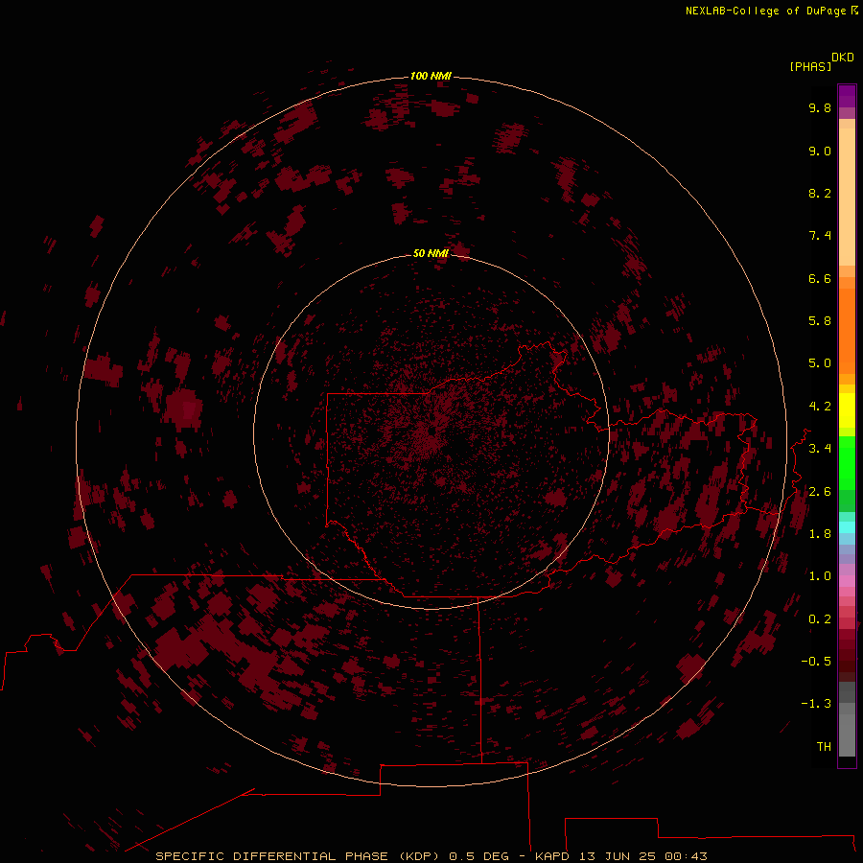
Task: Click the bright green band of the color bar
Action: coord(847,461)
